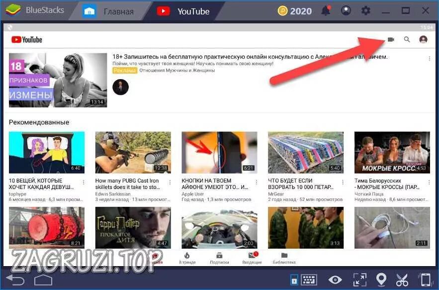Open thumbnail of 10 ВЕЩЕЙ video
Viewport: 439px width, 290px height.
(x=47, y=153)
